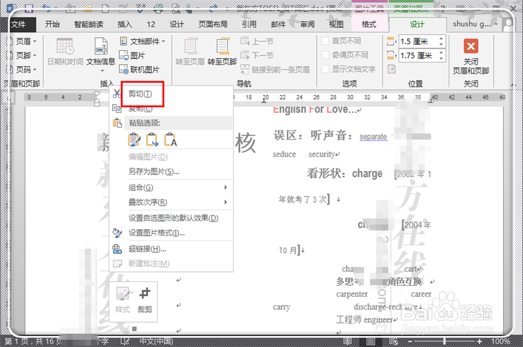Switch to Page Layout (页面布局) tab
Screen dimensions: 523x347
pyautogui.click(x=213, y=24)
